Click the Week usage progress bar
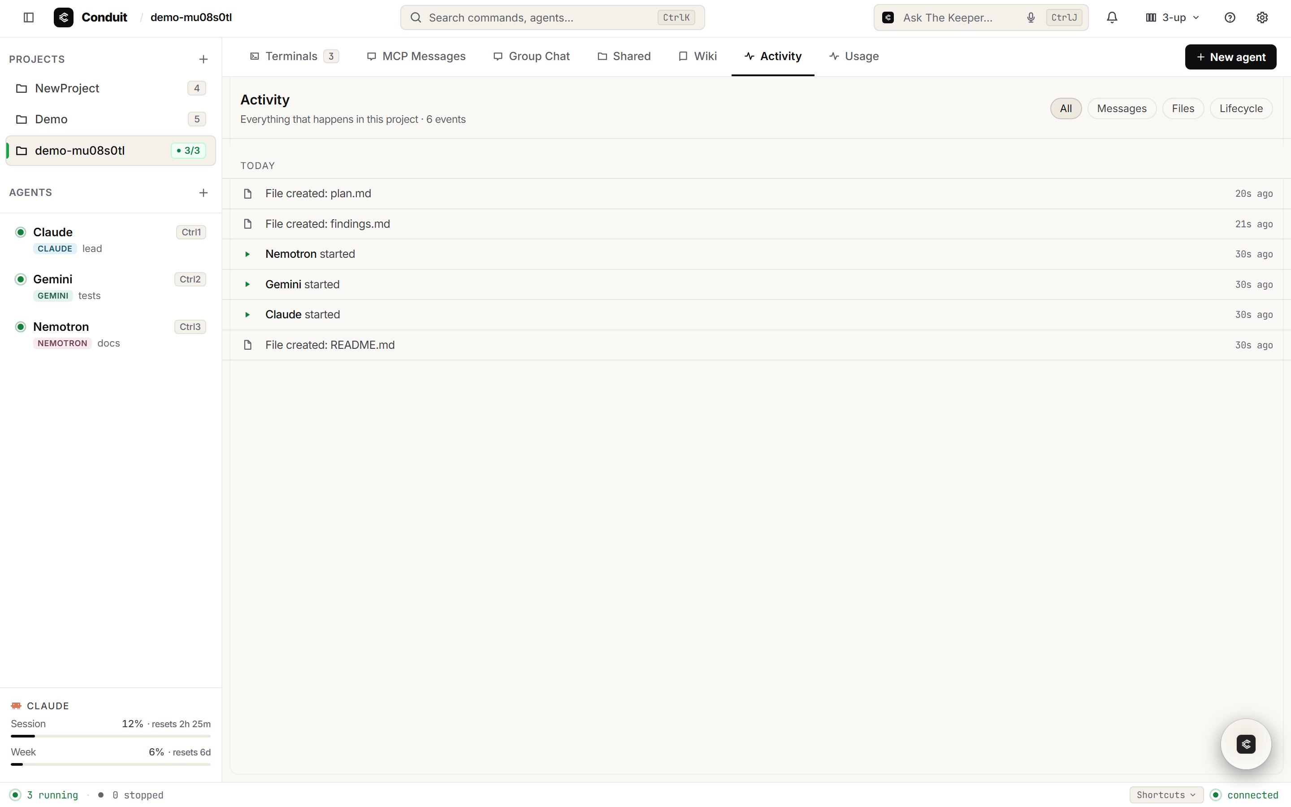The height and width of the screenshot is (807, 1291). pyautogui.click(x=110, y=764)
